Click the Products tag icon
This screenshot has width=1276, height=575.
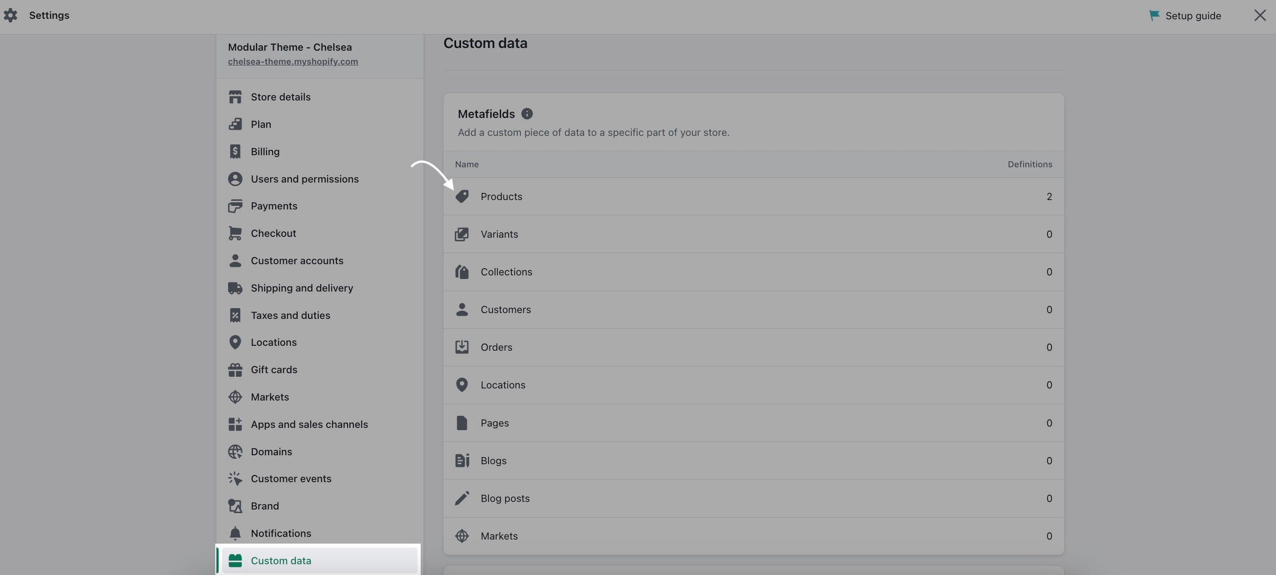[x=462, y=196]
